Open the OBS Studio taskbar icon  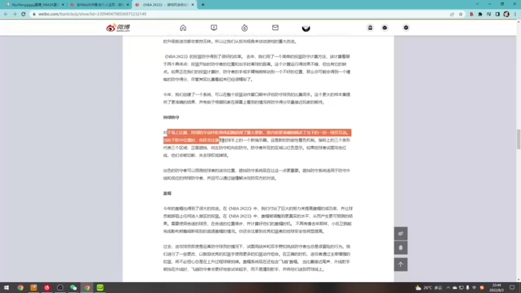click(x=60, y=288)
